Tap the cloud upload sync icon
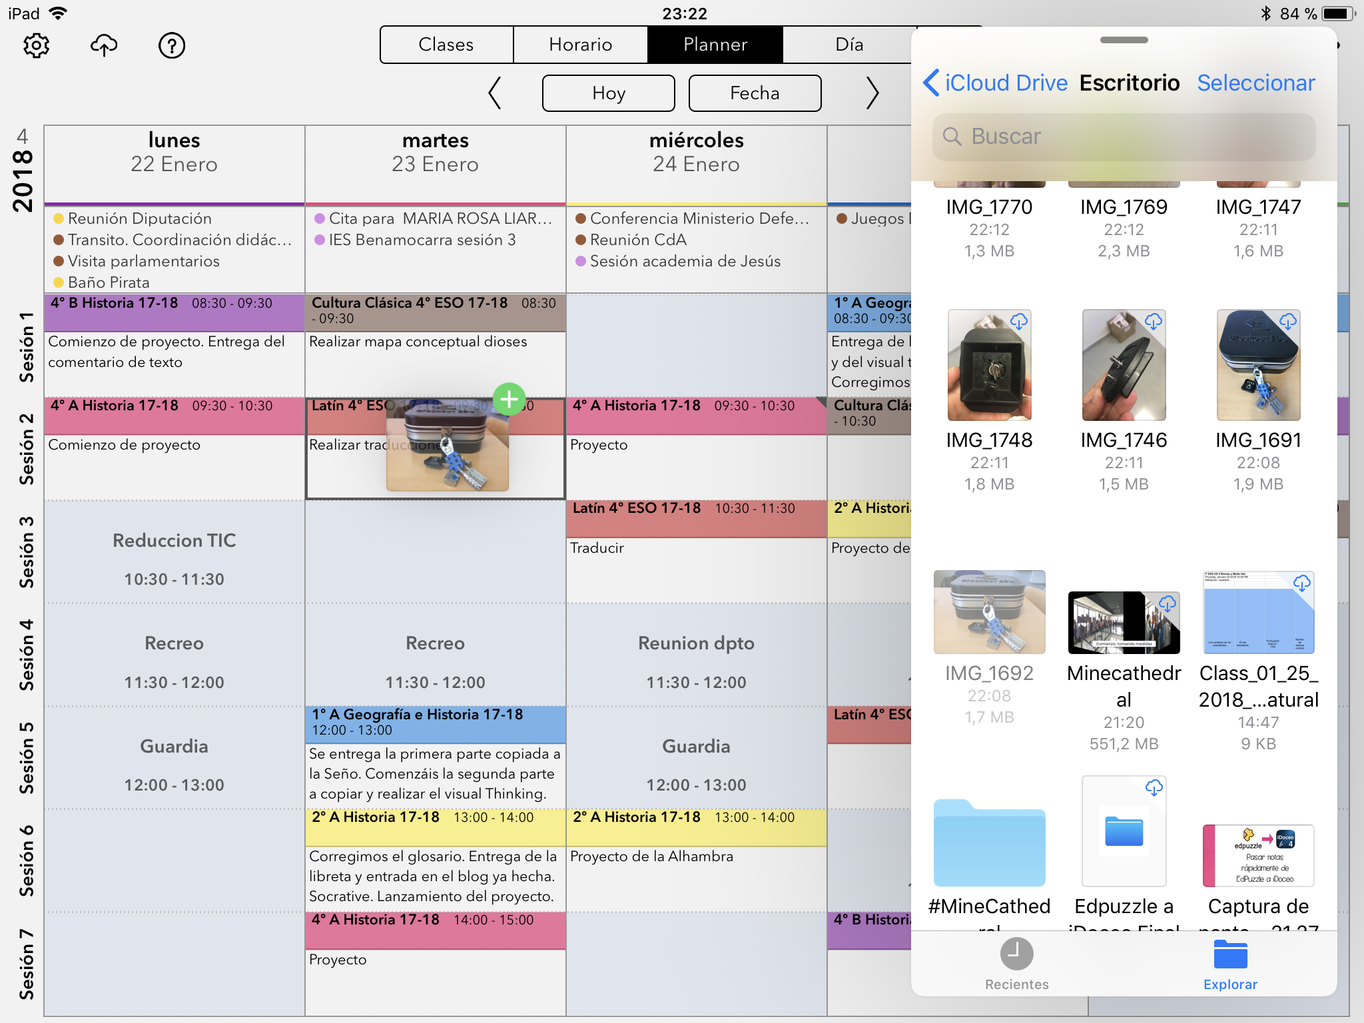Screen dimensions: 1364x1023 [104, 45]
